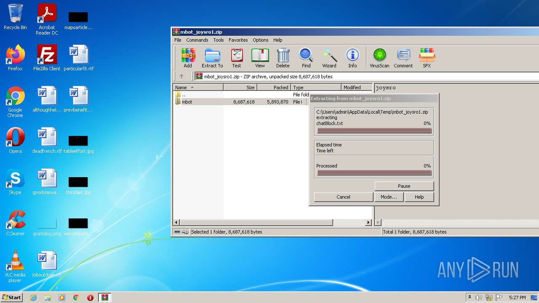Select joboutdoor.rtf desktop file

[47, 264]
